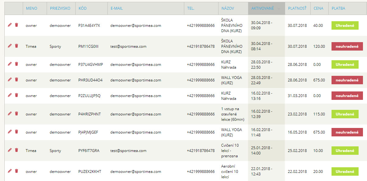Toggle neuhradené payment for code PHR3UD44O4
Image resolution: width=367 pixels, height=181 pixels.
(x=347, y=80)
